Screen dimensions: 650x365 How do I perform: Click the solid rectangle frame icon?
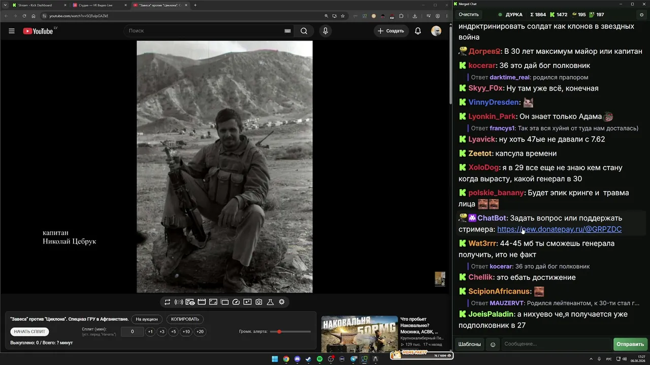click(x=213, y=302)
